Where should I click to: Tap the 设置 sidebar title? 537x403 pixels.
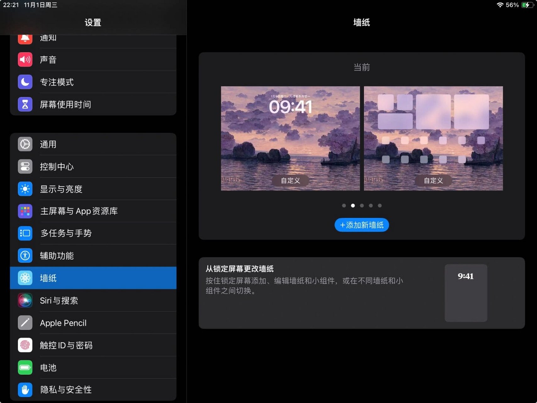pos(93,23)
